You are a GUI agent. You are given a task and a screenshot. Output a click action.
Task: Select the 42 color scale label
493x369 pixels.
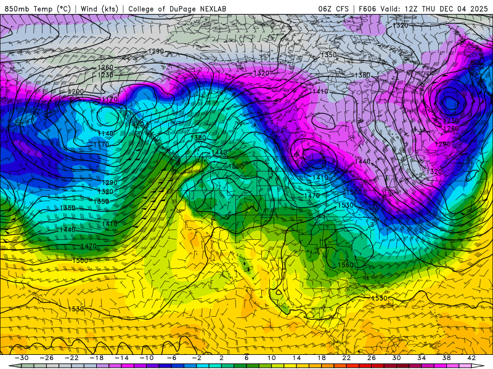tap(471, 358)
